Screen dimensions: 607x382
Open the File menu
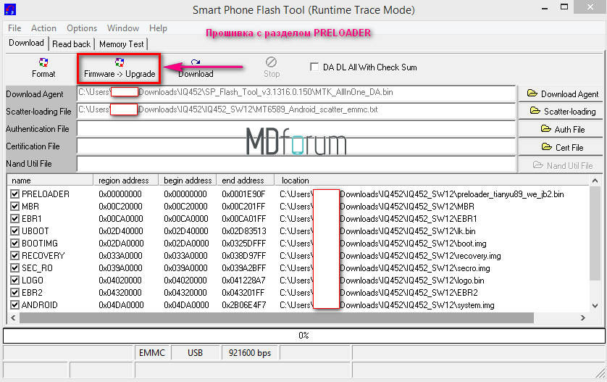(14, 28)
